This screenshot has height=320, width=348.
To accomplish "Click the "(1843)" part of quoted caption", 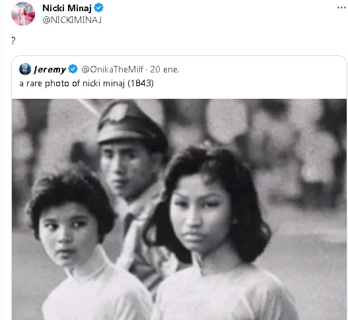I will coord(141,84).
